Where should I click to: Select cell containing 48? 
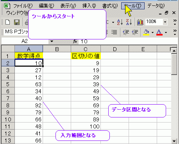[x=29, y=126]
